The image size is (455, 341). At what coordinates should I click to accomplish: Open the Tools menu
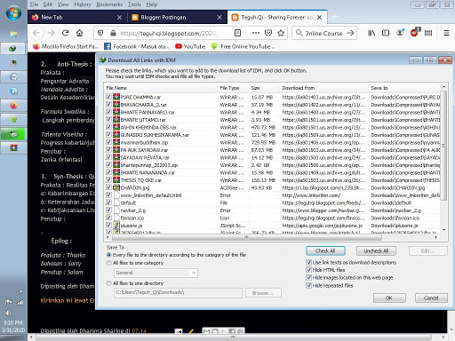134,4
